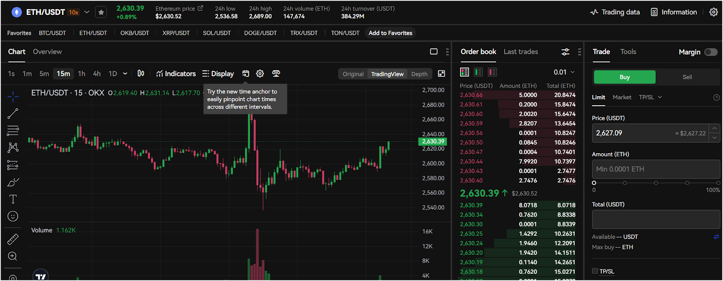Open the external link icon beside Ethereum price
The width and height of the screenshot is (723, 281).
tap(201, 8)
